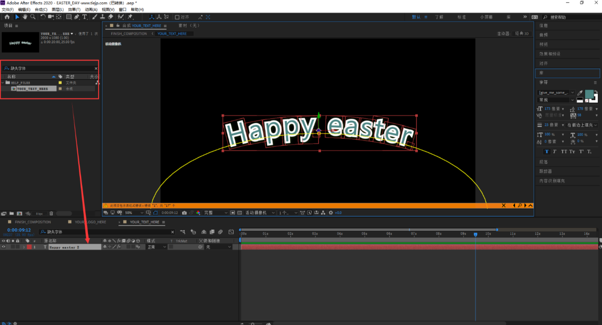Select the Rectangle shape tool
602x325 pixels.
coord(69,17)
